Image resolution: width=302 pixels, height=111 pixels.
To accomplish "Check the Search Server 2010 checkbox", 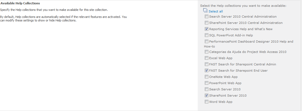I will coord(206,89).
